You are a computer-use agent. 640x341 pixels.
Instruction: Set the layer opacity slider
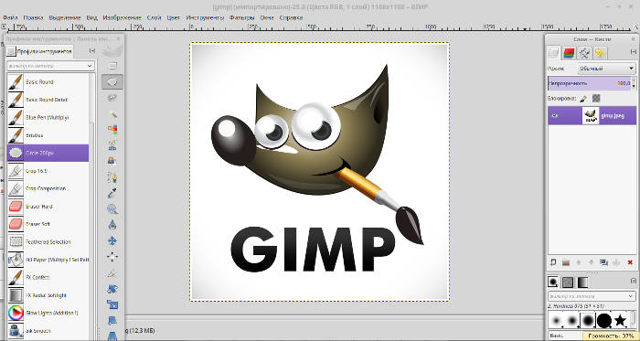coord(590,83)
